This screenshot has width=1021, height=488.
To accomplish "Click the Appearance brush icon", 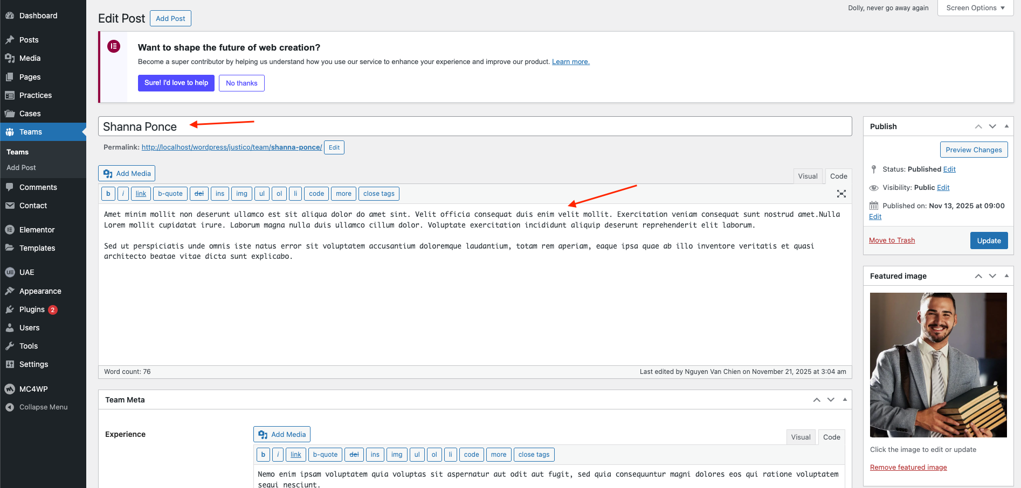I will coord(10,291).
